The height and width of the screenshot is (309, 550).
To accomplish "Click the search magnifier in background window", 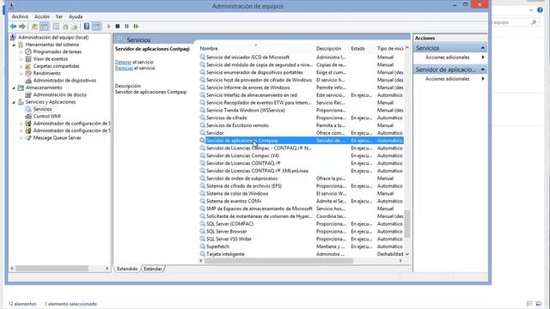I will [x=534, y=22].
